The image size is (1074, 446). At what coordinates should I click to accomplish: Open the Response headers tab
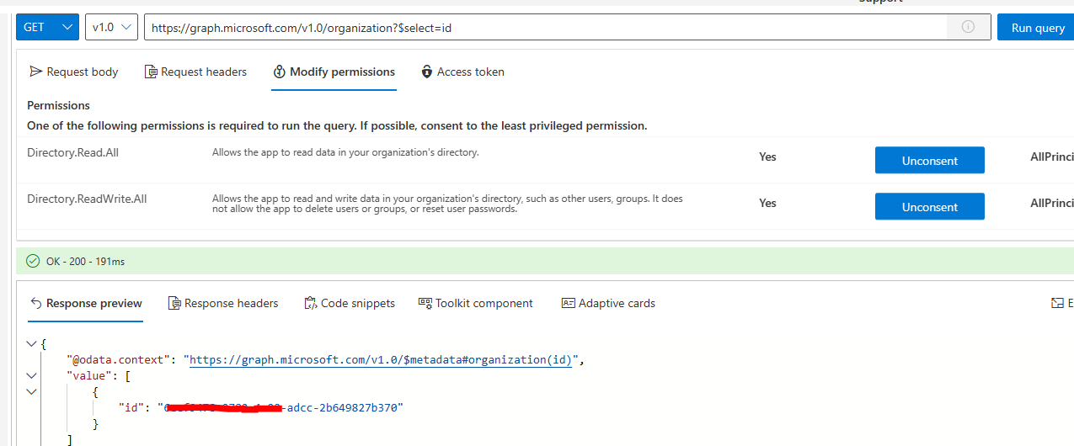point(223,303)
